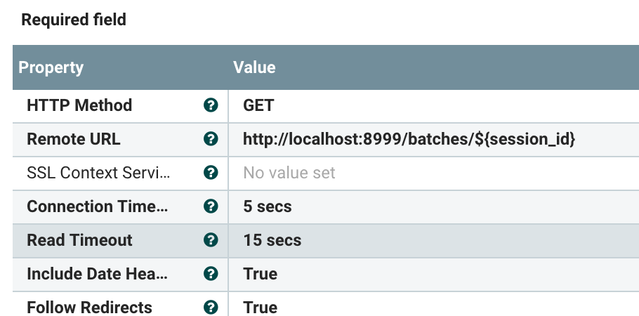Screen dimensions: 639x316
Task: Change Follow Redirects True value
Action: (x=261, y=308)
